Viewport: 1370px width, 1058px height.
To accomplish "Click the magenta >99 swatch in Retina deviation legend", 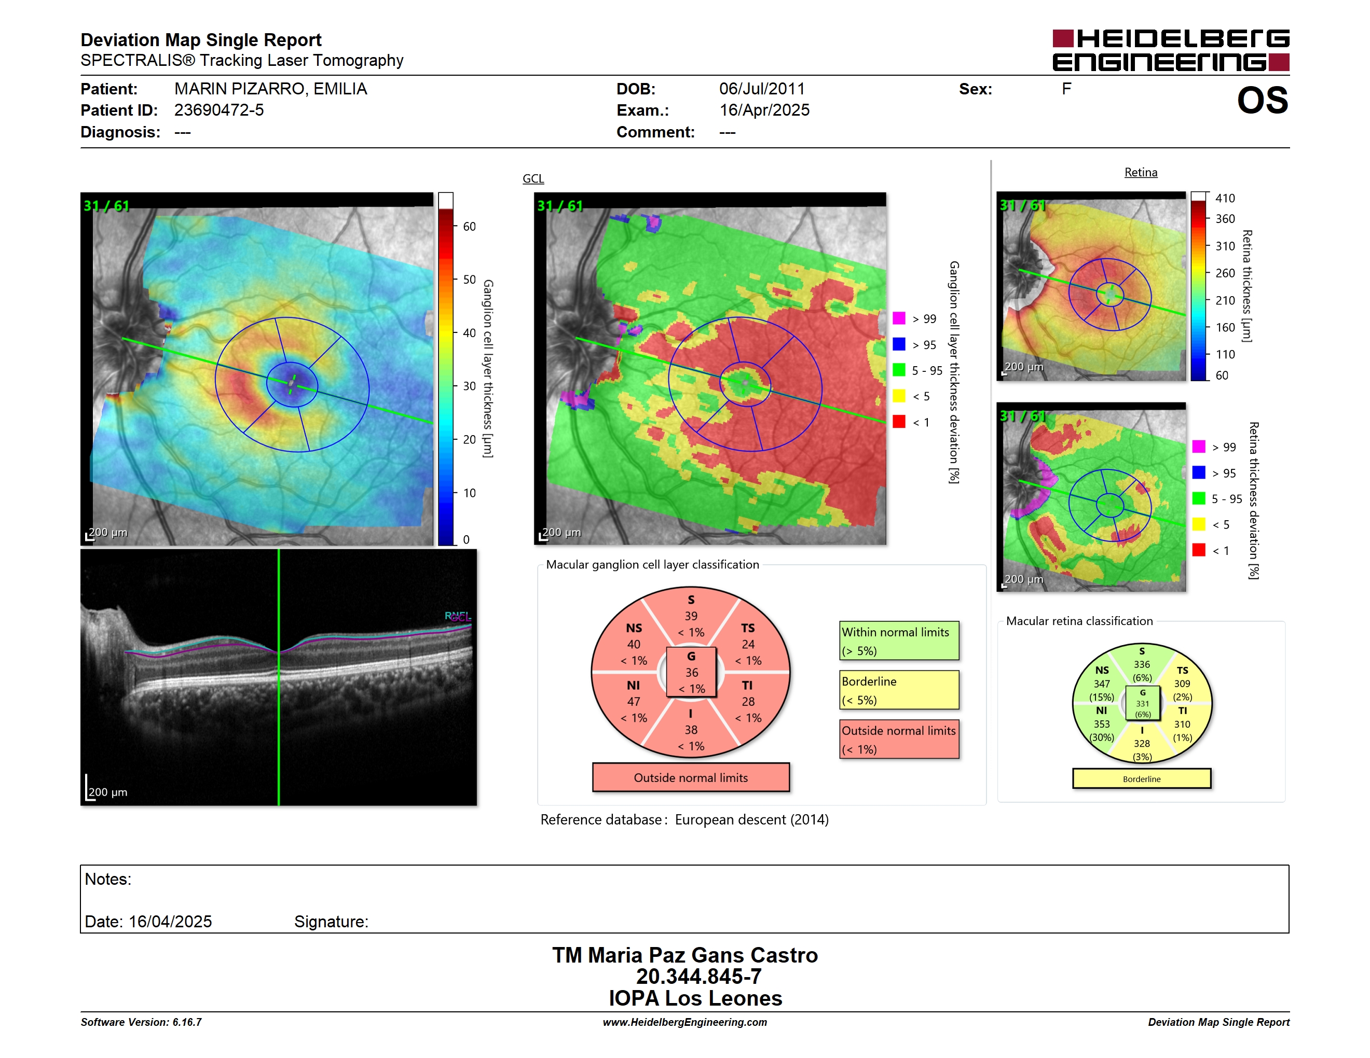I will pos(1199,446).
